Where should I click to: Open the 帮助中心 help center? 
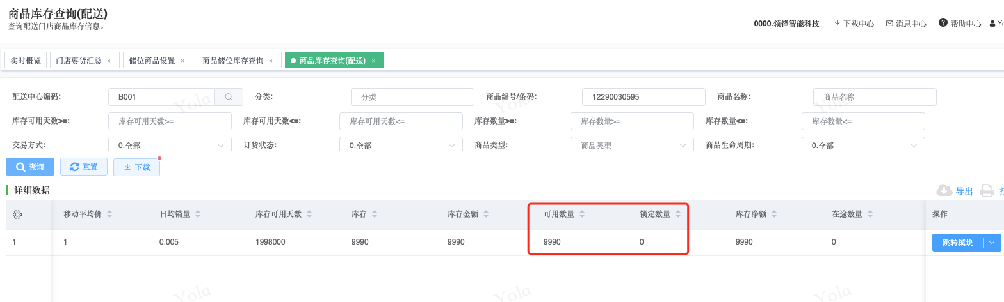click(x=960, y=23)
